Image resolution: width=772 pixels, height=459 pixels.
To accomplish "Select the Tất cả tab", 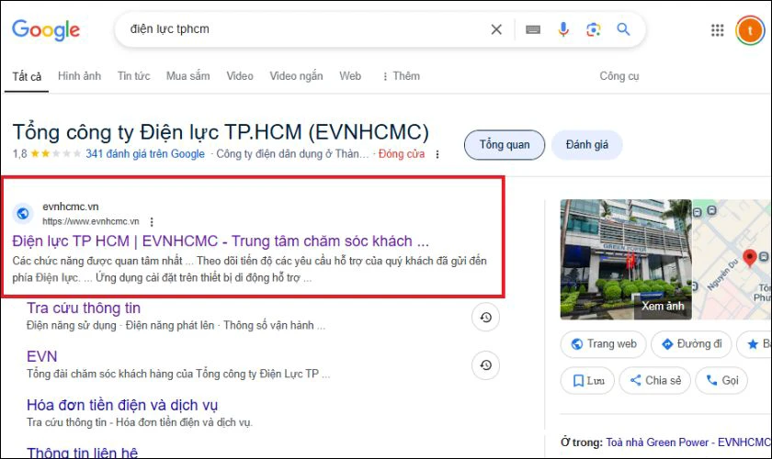I will pos(27,77).
